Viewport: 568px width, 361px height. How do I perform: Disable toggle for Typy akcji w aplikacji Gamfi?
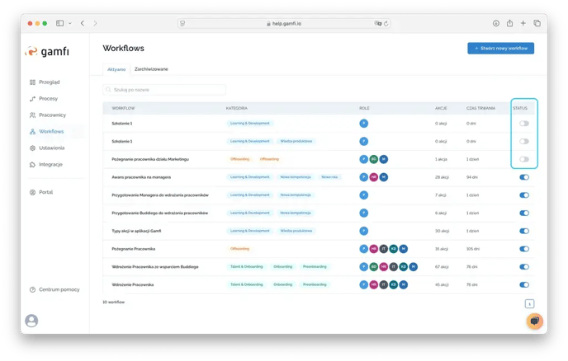point(523,231)
